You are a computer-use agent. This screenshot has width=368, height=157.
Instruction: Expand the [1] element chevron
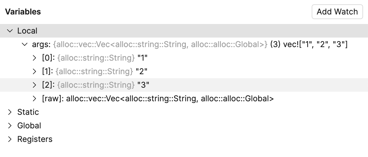(34, 71)
